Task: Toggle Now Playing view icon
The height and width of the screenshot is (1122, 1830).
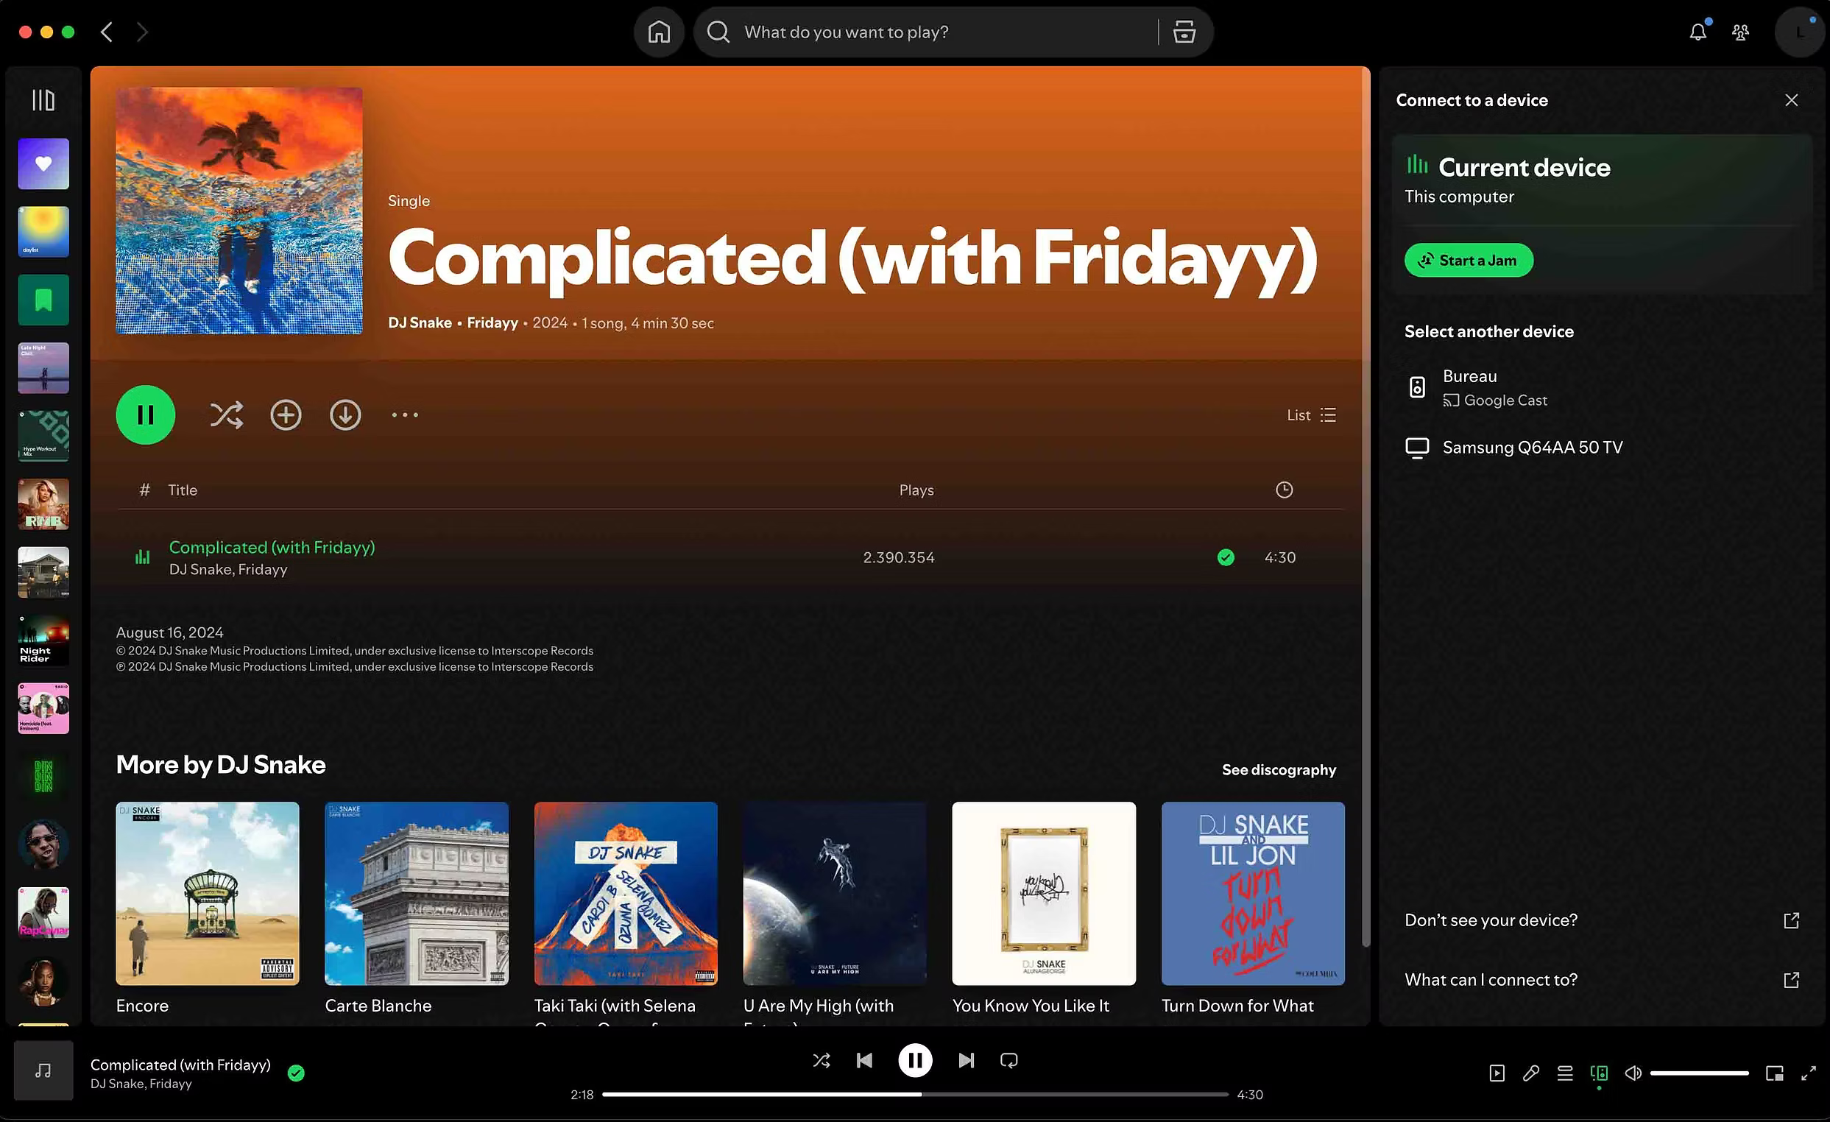Action: point(1497,1073)
